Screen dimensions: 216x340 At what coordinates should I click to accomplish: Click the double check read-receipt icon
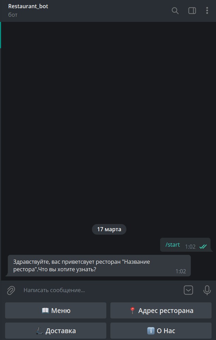point(203,247)
